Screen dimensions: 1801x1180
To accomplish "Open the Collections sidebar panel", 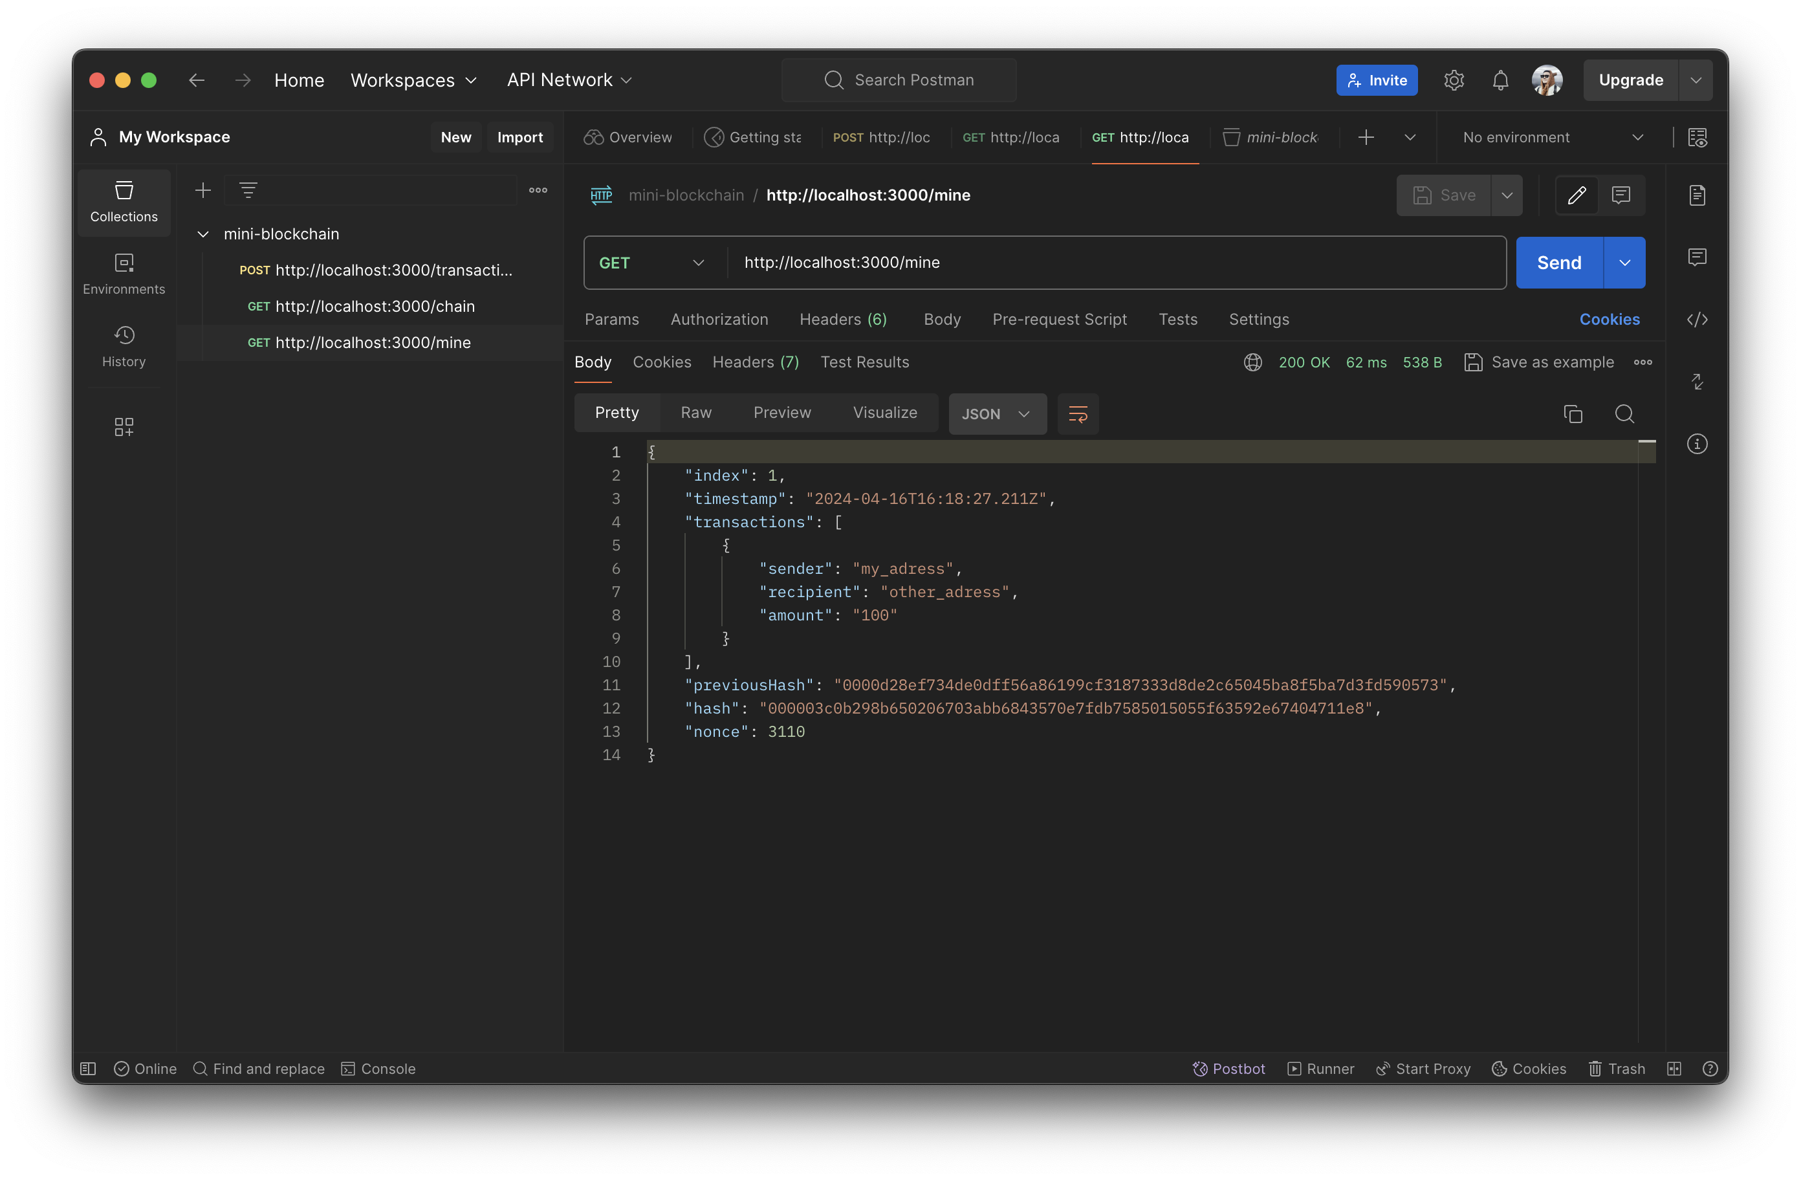I will [124, 202].
